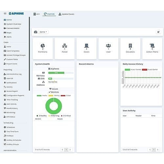Toggle Access Denied legend in chart
Screen dimensions: 164x164
click(x=150, y=70)
